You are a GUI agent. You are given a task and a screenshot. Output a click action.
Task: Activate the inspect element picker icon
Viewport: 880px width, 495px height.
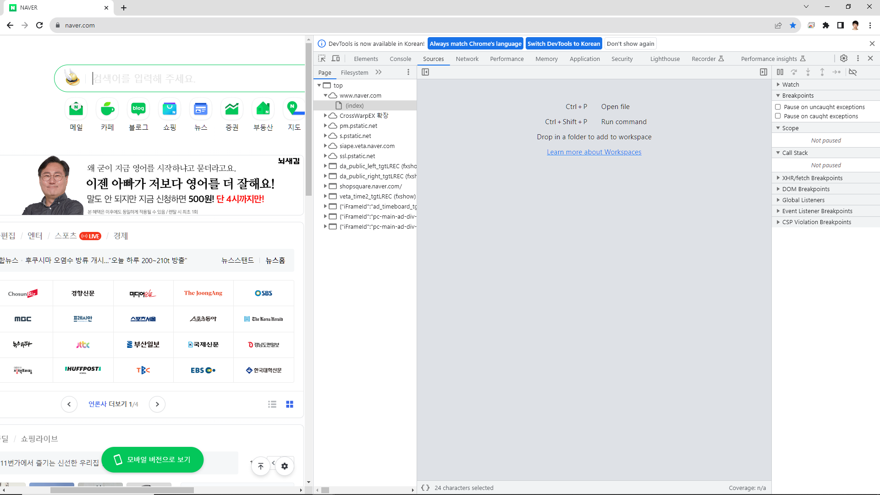point(322,59)
